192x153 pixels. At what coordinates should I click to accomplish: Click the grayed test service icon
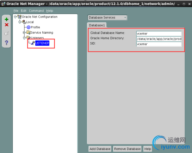click(x=7, y=33)
